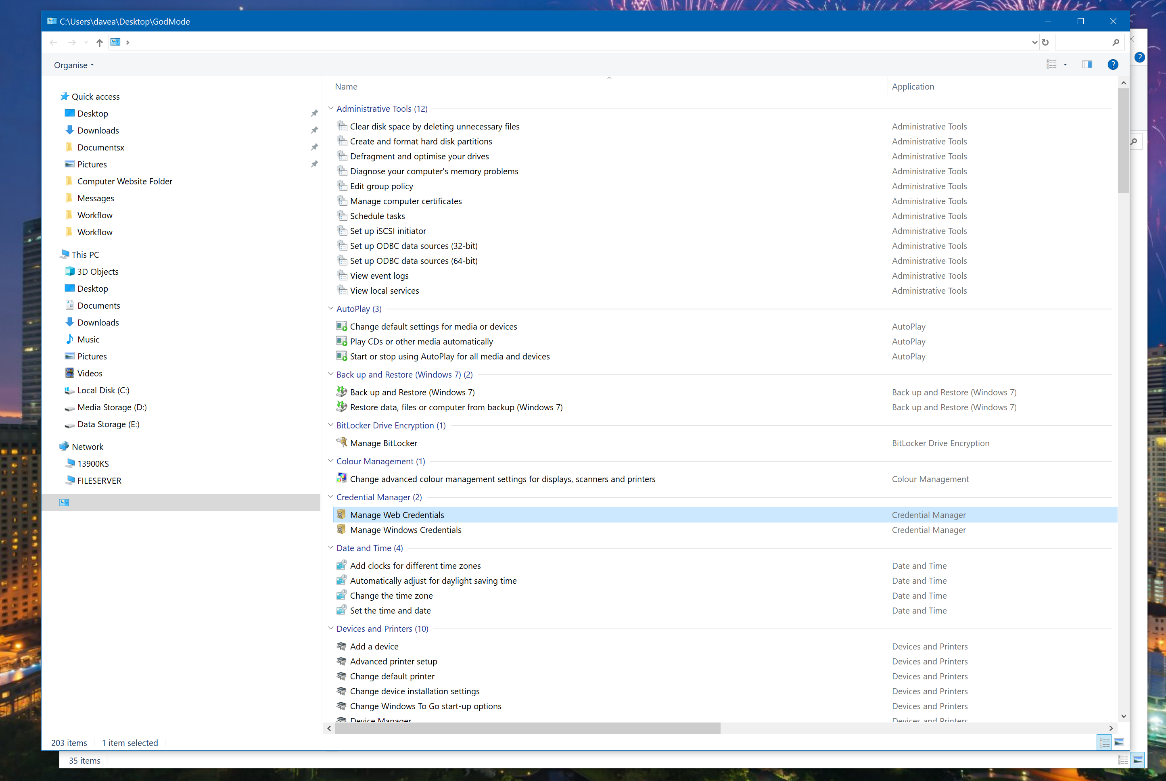Click the search magnifier icon
Screen dimensions: 1166x781
[x=1116, y=42]
